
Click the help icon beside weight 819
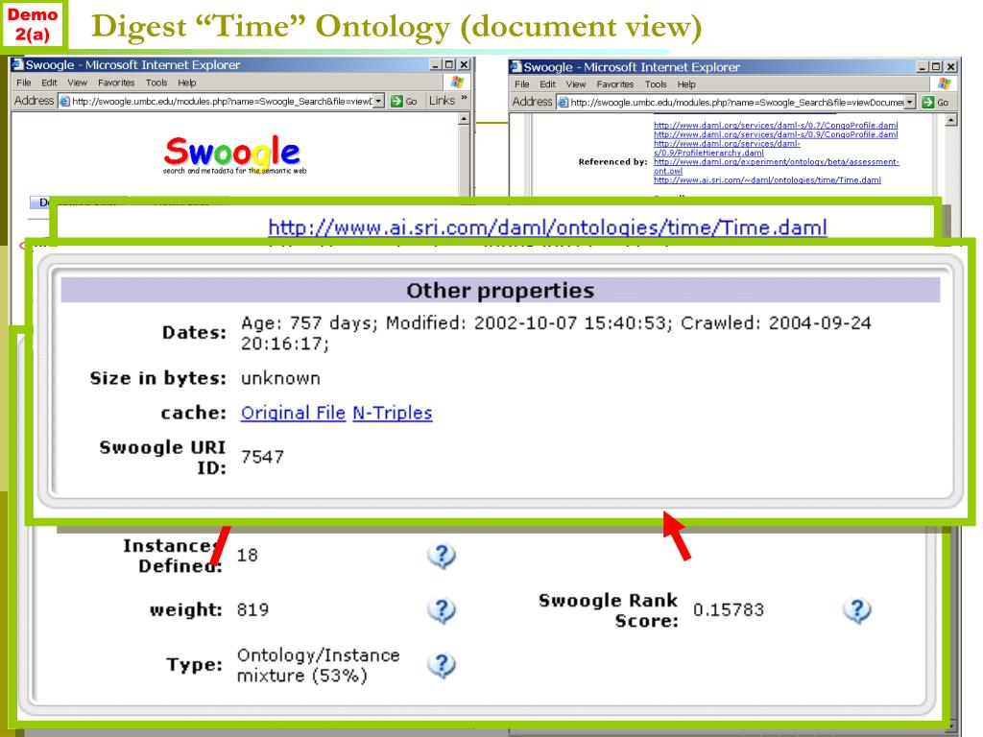tap(442, 609)
